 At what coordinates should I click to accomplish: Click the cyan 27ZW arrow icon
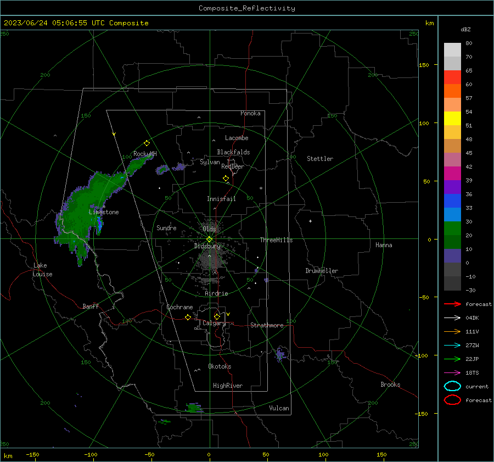[452, 346]
